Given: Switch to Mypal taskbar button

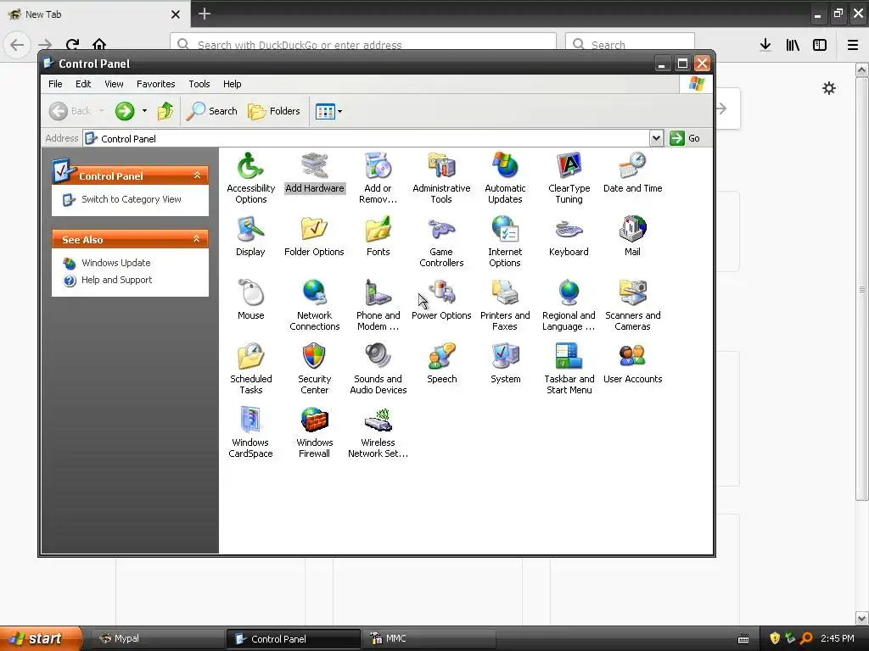Looking at the screenshot, I should click(157, 639).
